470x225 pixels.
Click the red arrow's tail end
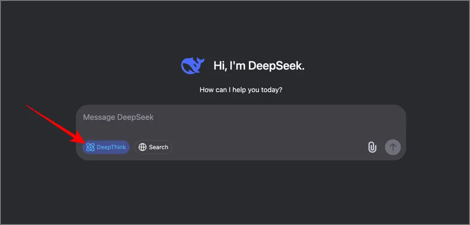point(28,106)
